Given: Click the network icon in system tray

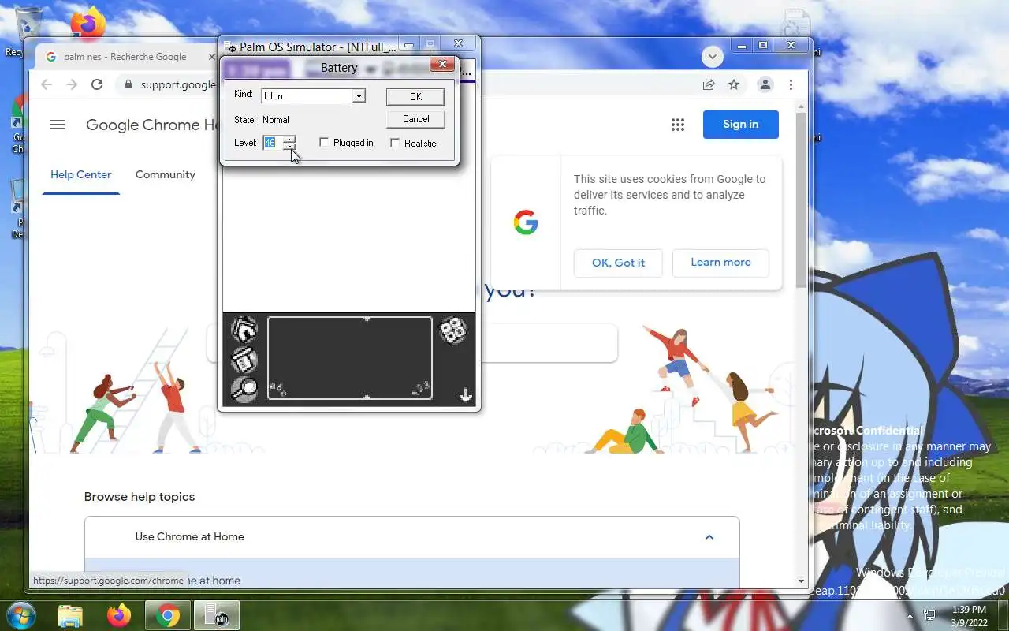Looking at the screenshot, I should pyautogui.click(x=930, y=615).
